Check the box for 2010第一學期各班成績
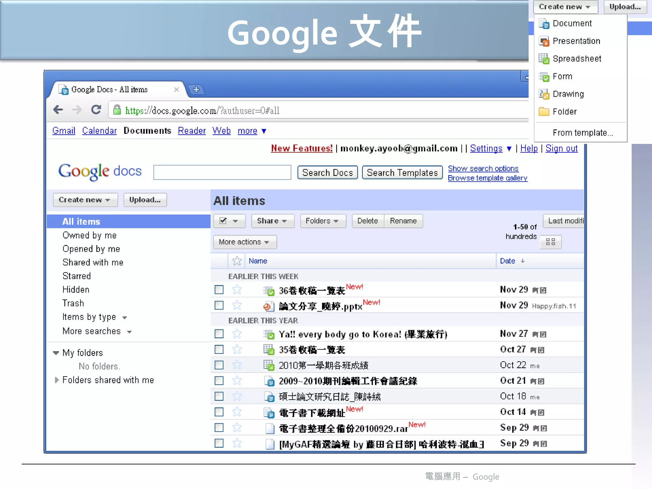 click(219, 365)
